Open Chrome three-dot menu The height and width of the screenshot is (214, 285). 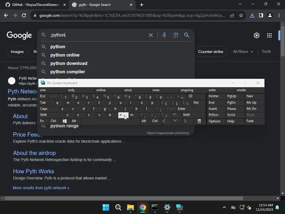[x=279, y=16]
